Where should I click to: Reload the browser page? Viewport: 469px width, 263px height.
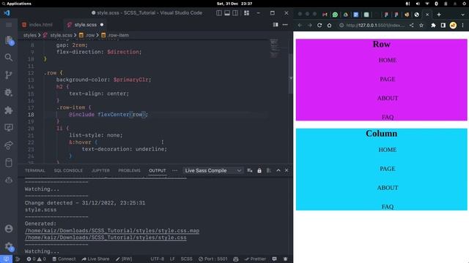coord(320,26)
